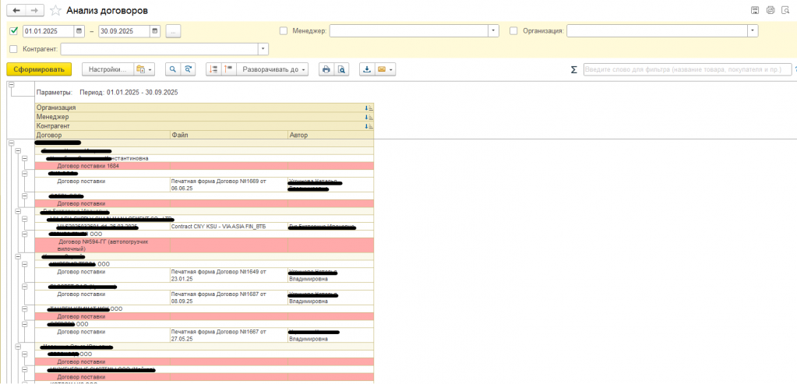The width and height of the screenshot is (797, 384).
Task: Click the period selection ellipsis button
Action: tap(173, 31)
